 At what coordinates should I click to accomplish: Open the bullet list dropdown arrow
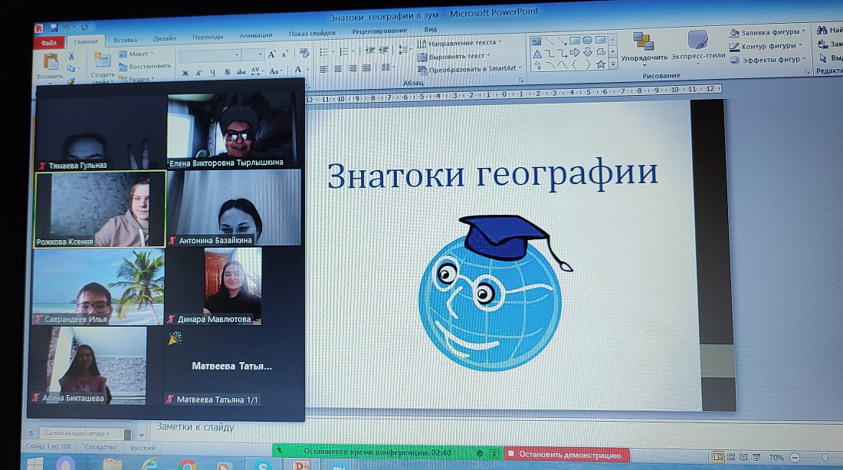pos(333,52)
